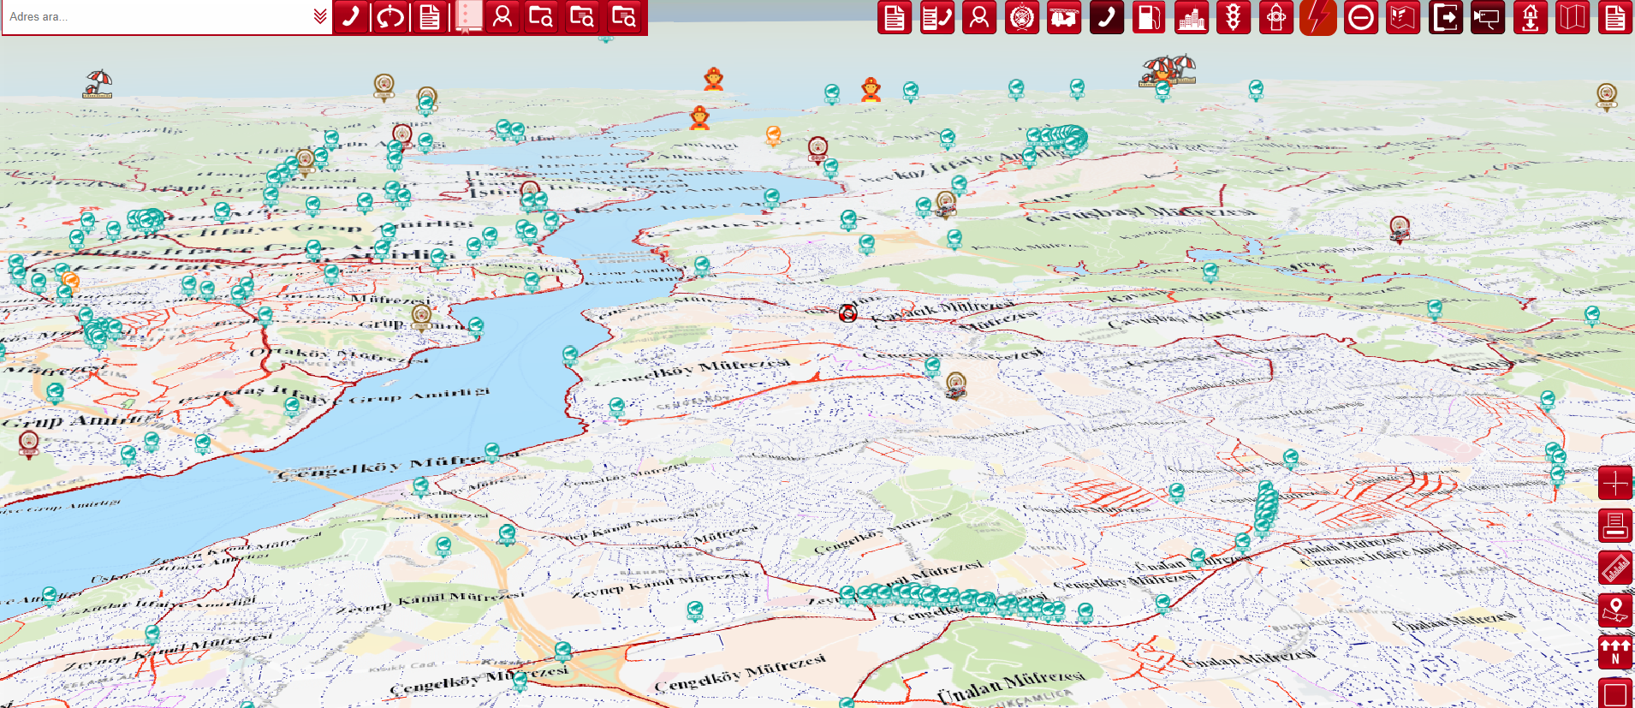Open the pink bookmarked notebook icon
Screen dimensions: 1635x708
click(x=467, y=16)
